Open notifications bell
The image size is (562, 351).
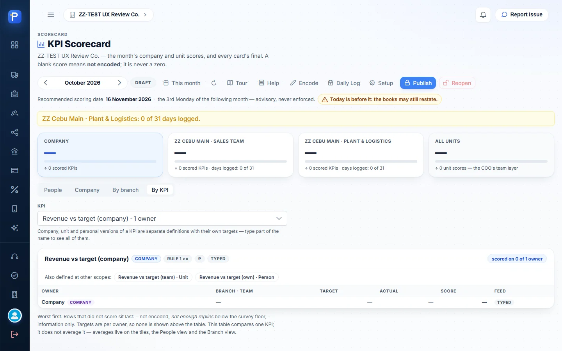tap(483, 15)
